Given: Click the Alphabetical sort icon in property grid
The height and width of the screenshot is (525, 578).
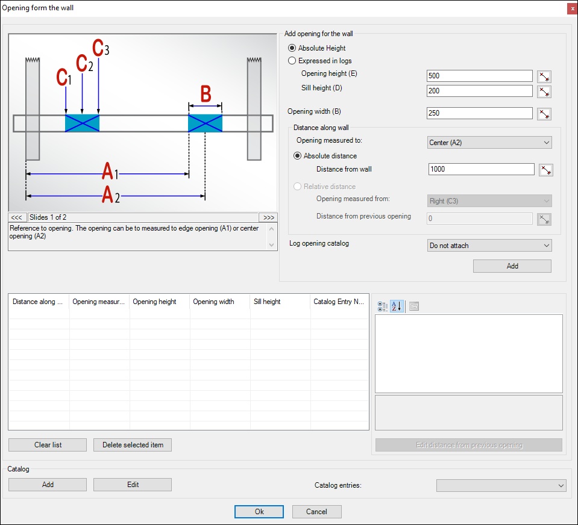Looking at the screenshot, I should tap(396, 306).
